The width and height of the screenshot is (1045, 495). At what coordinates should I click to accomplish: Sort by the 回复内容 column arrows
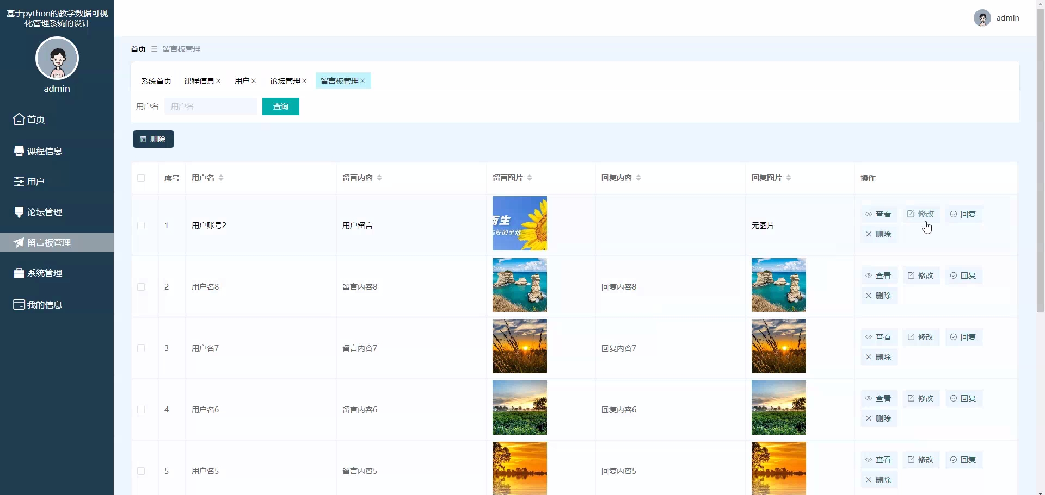point(638,178)
